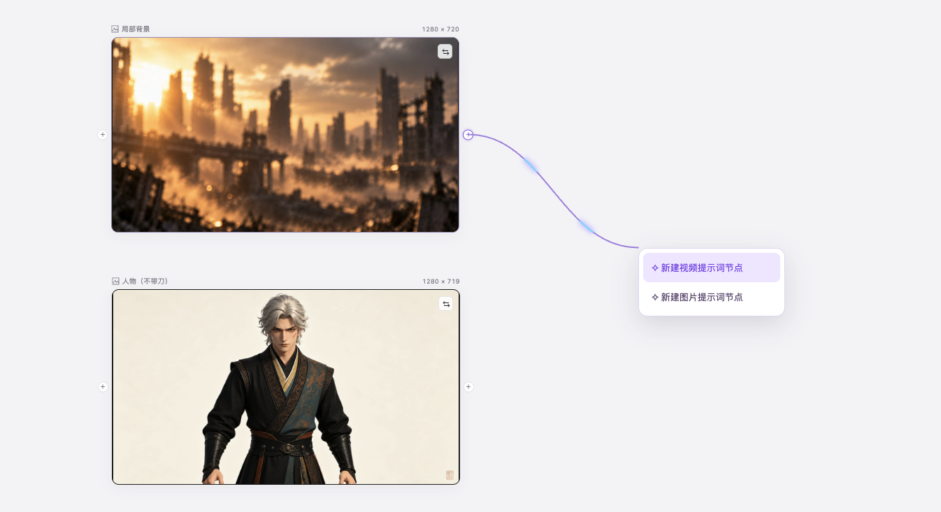Click the right plus connector of 人物 node
941x512 pixels.
click(x=468, y=386)
